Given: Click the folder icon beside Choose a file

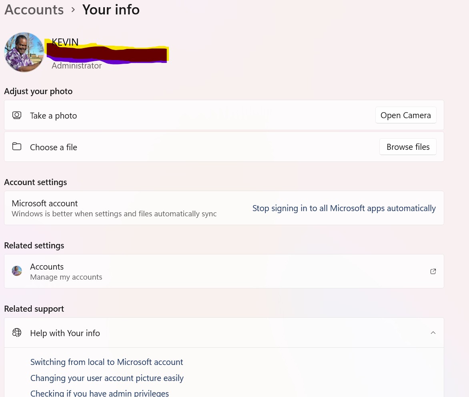Looking at the screenshot, I should tap(17, 146).
